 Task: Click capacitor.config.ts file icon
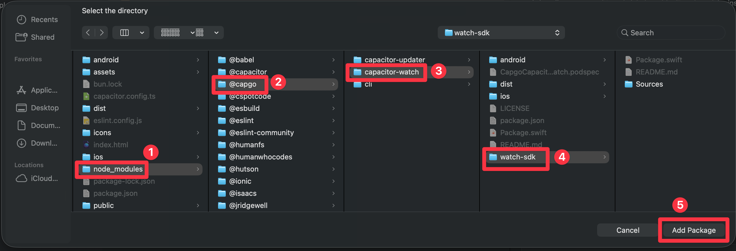[x=86, y=96]
